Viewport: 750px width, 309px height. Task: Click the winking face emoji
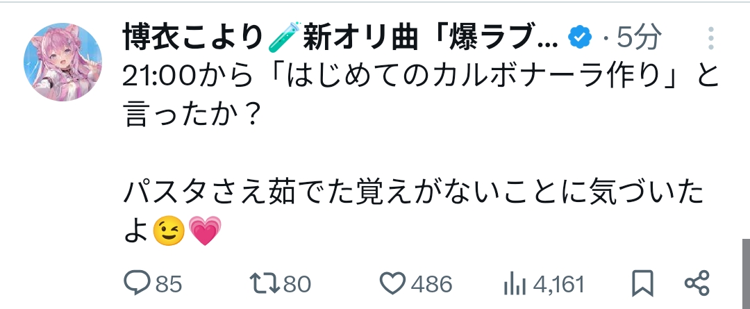[x=169, y=231]
